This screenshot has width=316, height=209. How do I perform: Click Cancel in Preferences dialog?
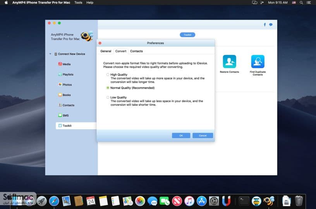point(203,135)
